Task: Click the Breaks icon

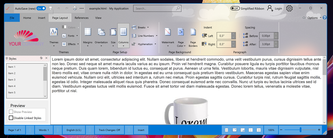Action: point(134,27)
